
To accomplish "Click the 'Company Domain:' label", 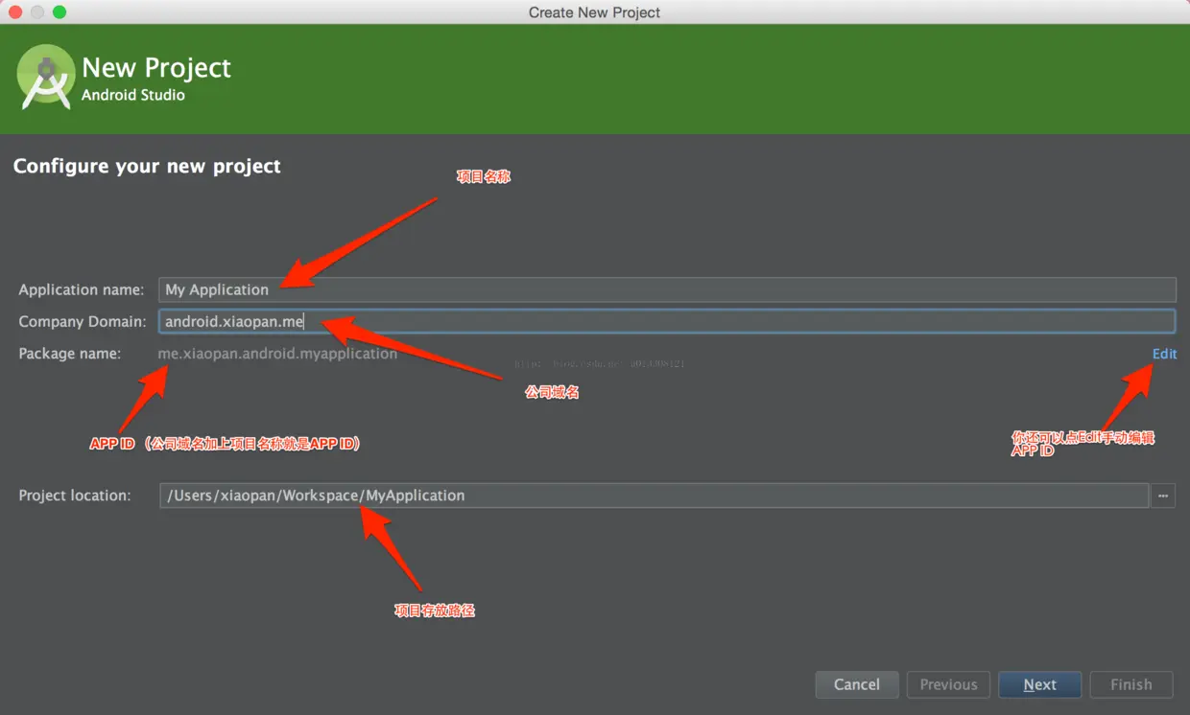I will click(x=83, y=321).
